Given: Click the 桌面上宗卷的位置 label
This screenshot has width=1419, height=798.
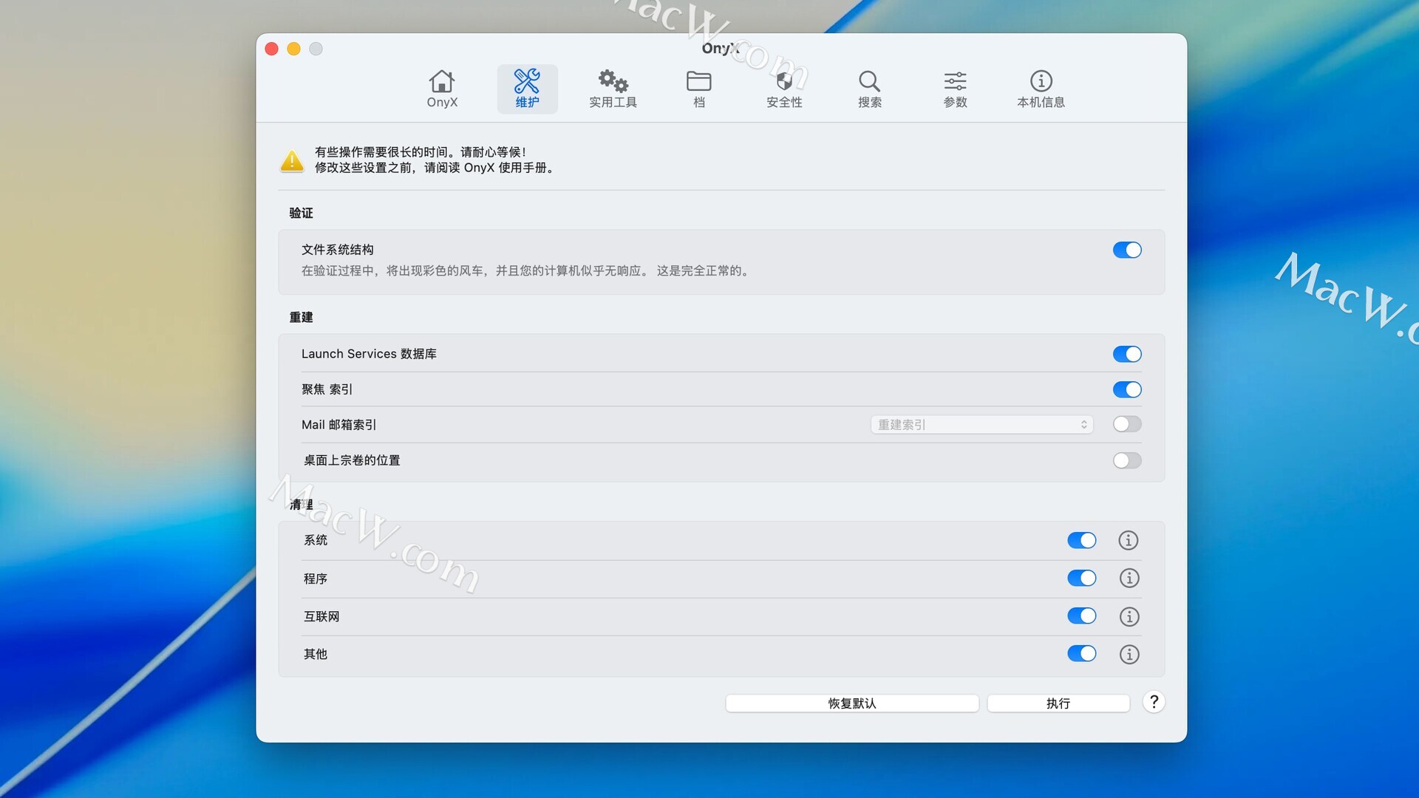Looking at the screenshot, I should pos(352,460).
